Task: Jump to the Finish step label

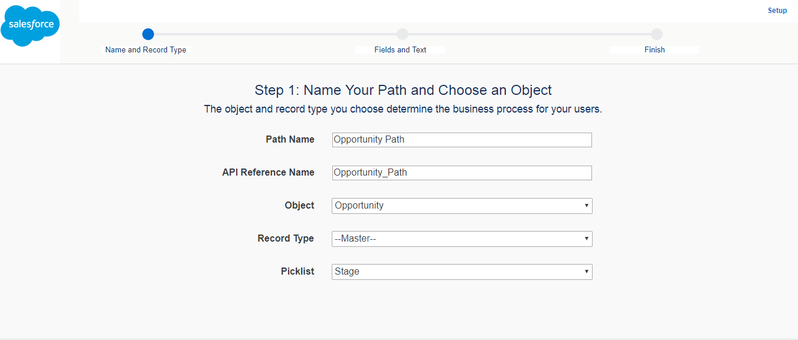Action: coord(655,50)
